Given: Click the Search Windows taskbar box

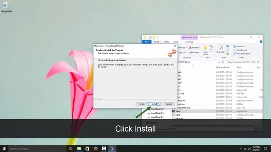Looking at the screenshot, I should pos(37,149).
